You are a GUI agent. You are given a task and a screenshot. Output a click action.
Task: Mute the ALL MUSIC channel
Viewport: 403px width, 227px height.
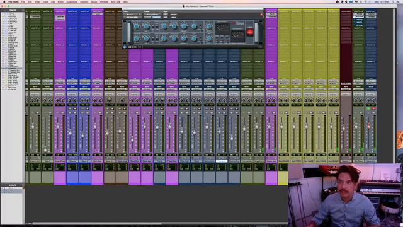pos(336,112)
